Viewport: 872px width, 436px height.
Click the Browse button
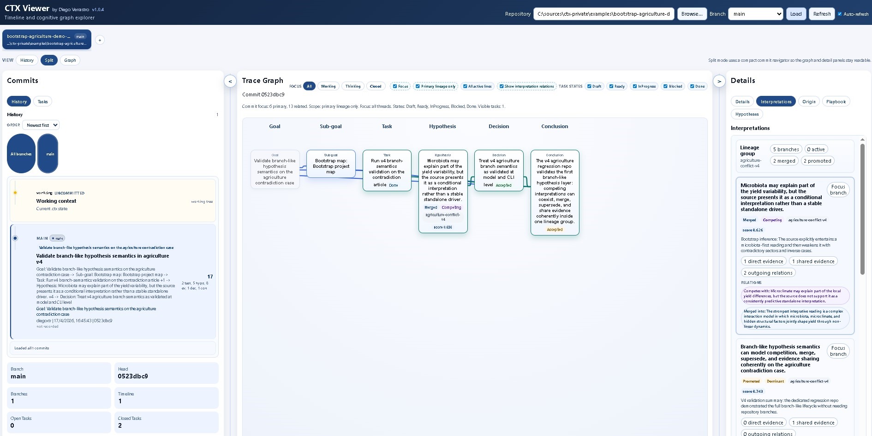(692, 14)
